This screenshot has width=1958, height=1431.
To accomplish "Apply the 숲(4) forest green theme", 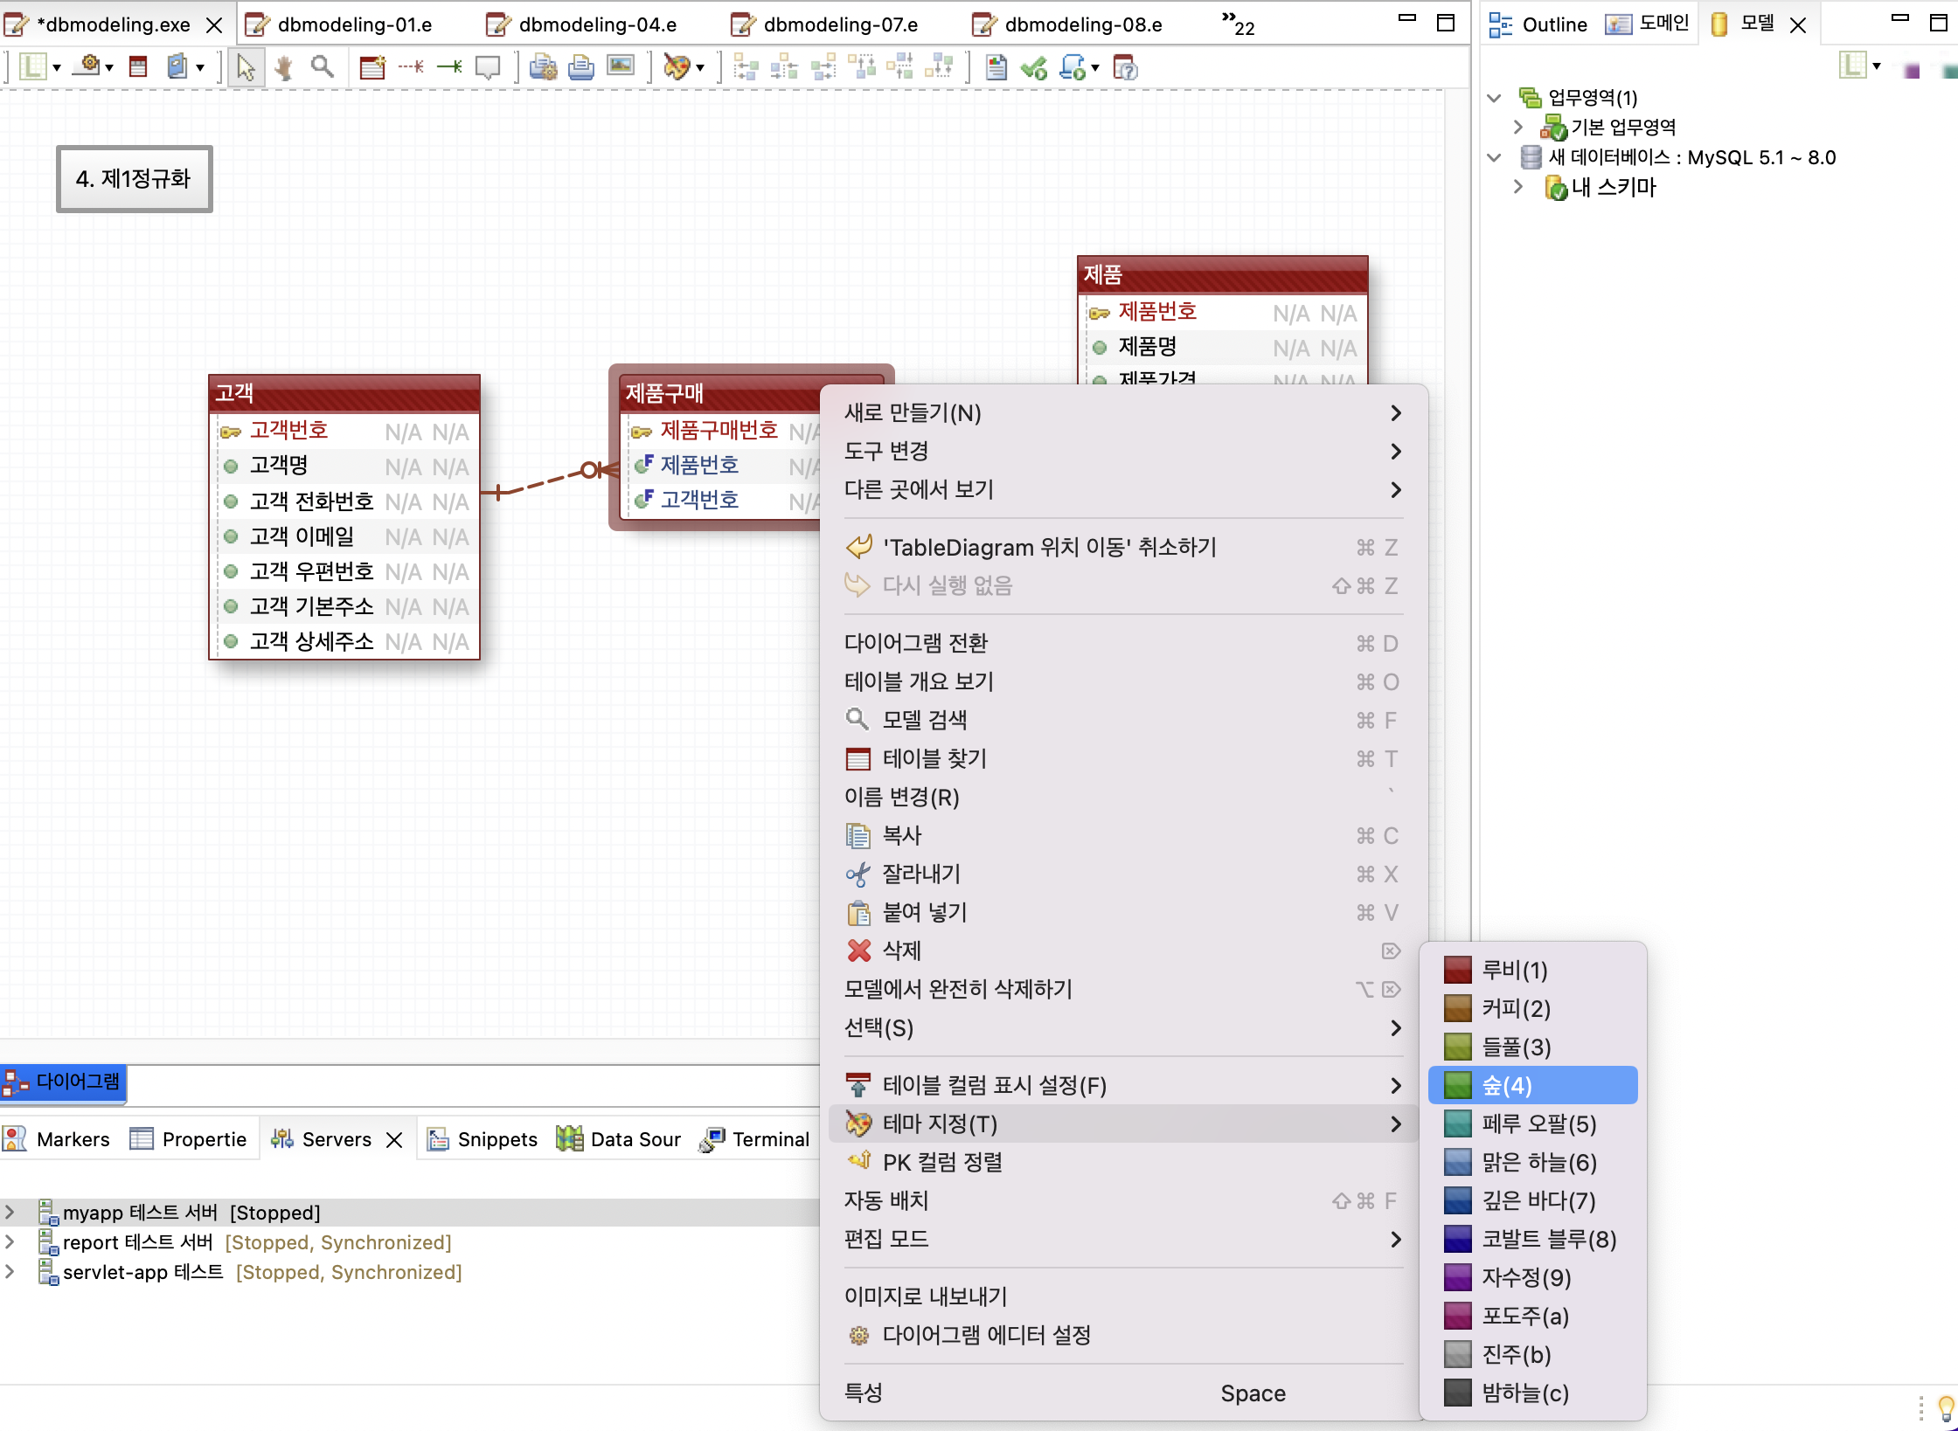I will [x=1532, y=1086].
